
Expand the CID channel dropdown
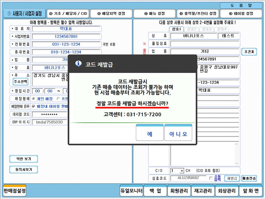(182, 171)
